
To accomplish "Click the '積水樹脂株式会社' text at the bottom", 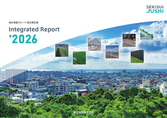I will click(83, 112).
